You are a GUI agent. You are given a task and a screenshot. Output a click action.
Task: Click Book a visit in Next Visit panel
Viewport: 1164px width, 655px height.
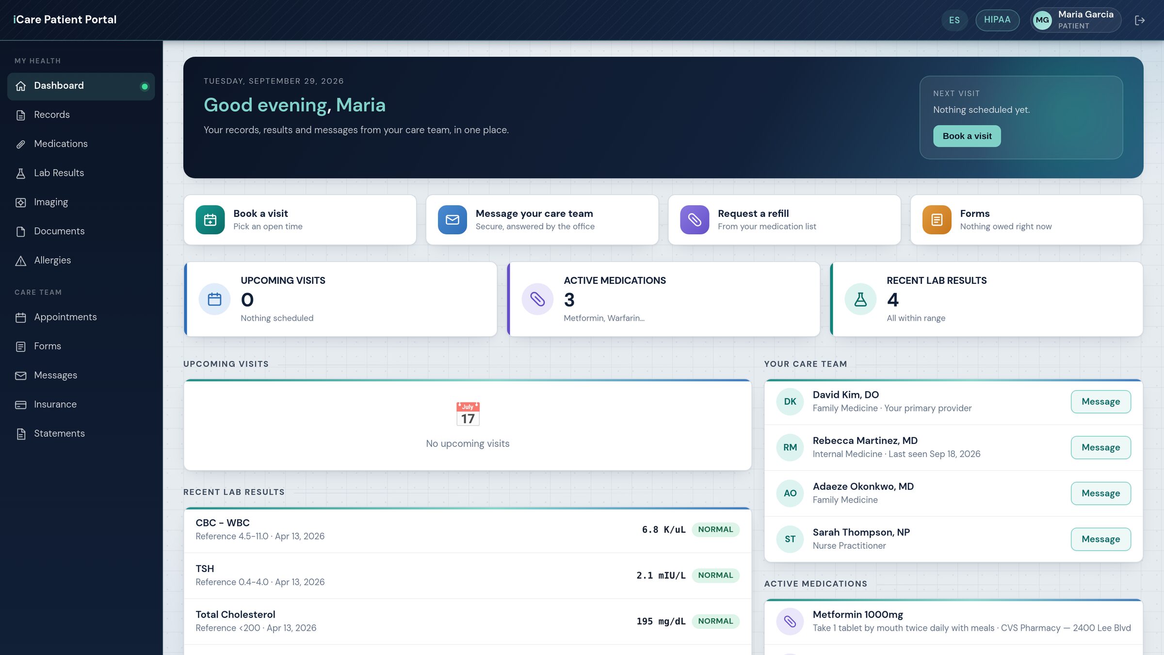(x=967, y=136)
